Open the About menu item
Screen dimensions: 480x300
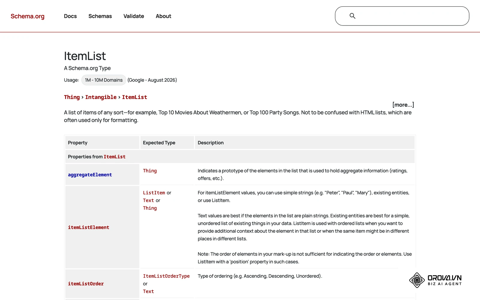163,16
